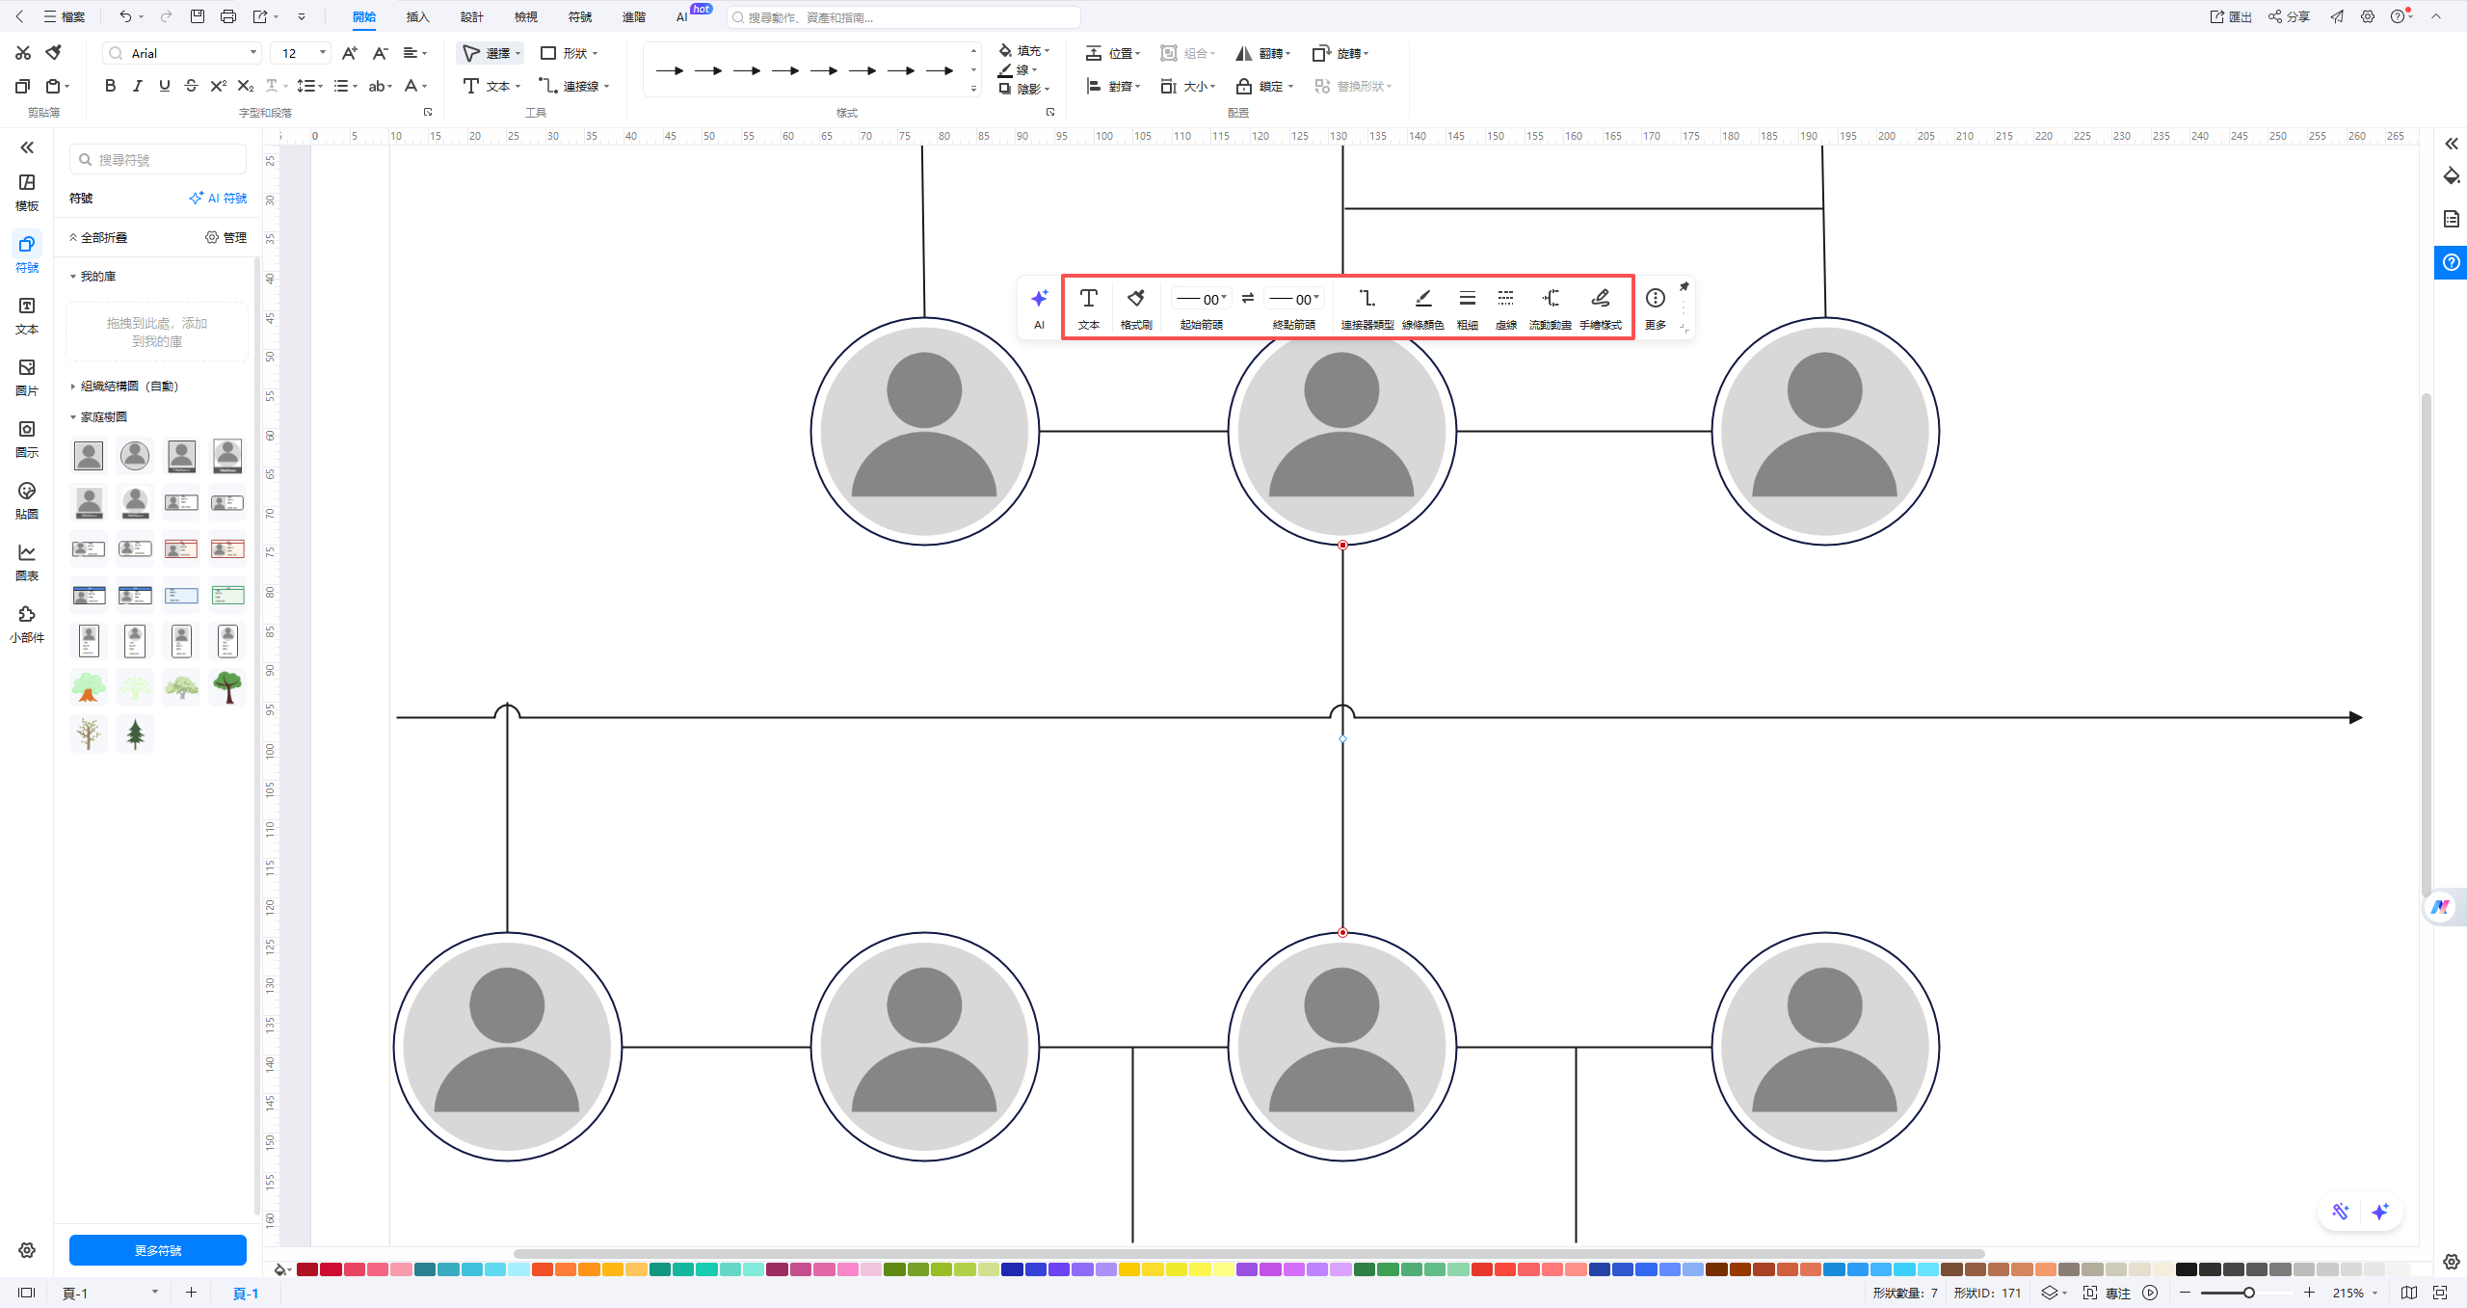Click the More Symbols blue button
This screenshot has height=1308, width=2467.
pyautogui.click(x=158, y=1250)
